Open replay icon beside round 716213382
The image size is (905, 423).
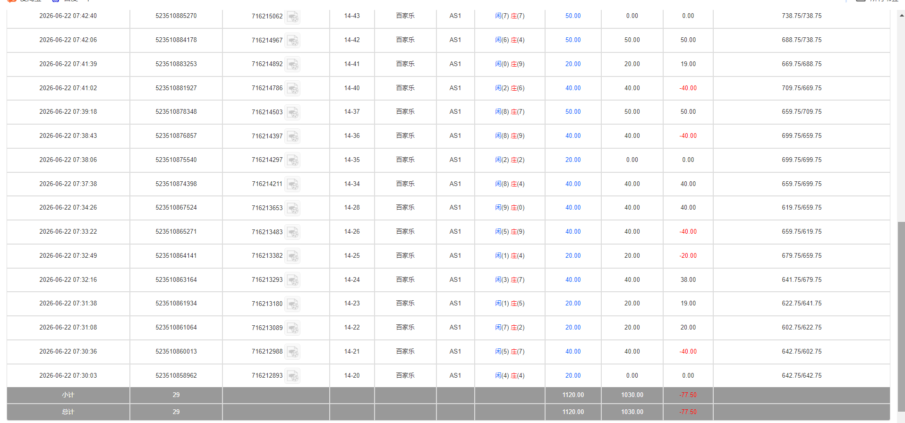click(x=293, y=256)
